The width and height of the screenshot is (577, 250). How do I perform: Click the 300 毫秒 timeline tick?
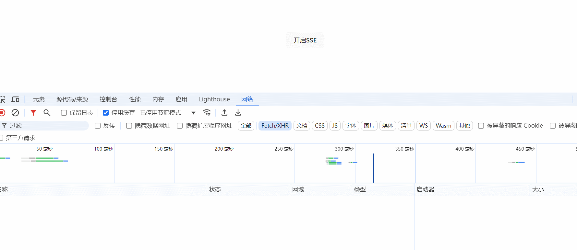[344, 149]
